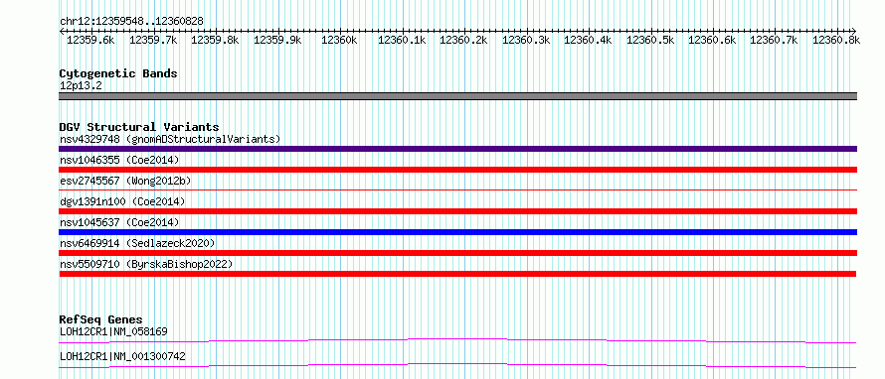Click the right arrow end of the ruler
The height and width of the screenshot is (379, 885).
tap(854, 31)
